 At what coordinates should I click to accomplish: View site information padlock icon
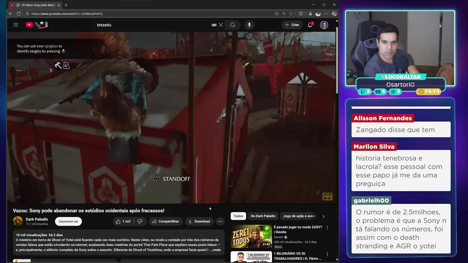(x=27, y=14)
